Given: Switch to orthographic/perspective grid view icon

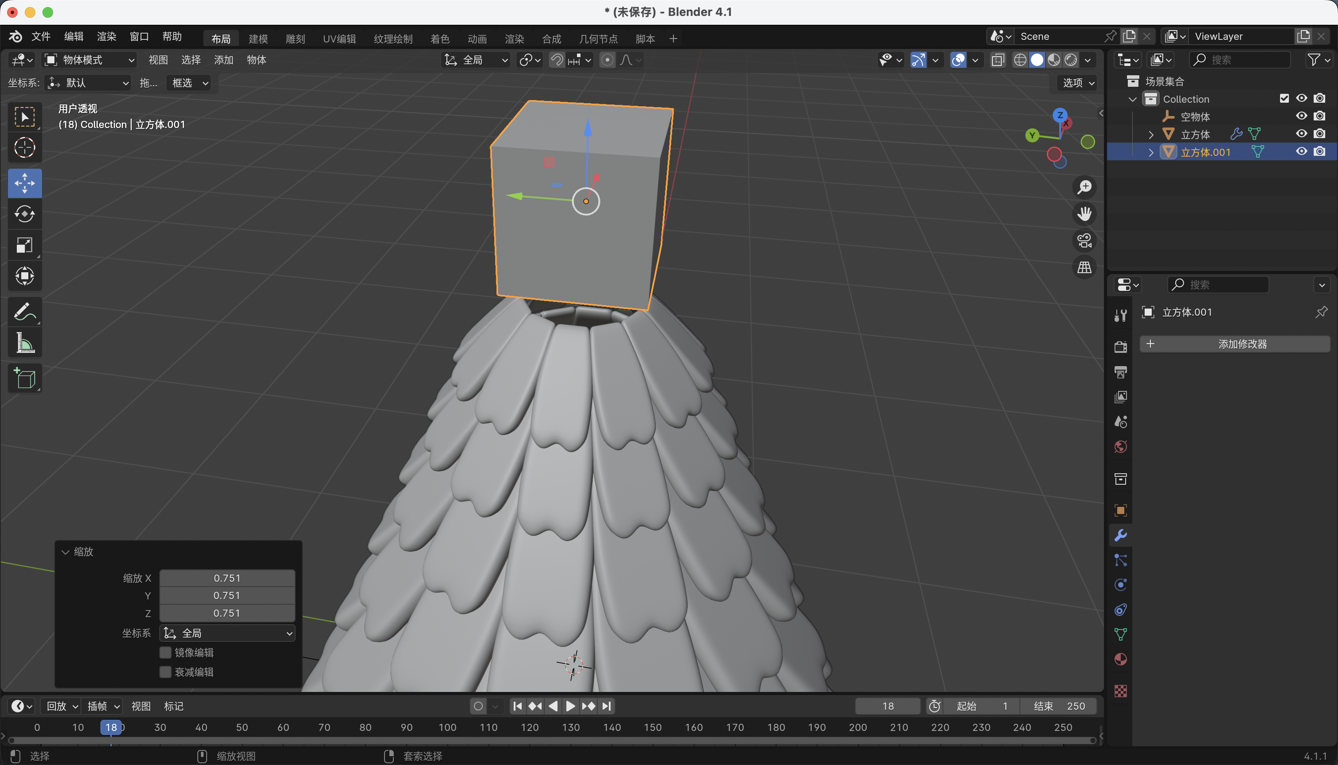Looking at the screenshot, I should point(1084,267).
